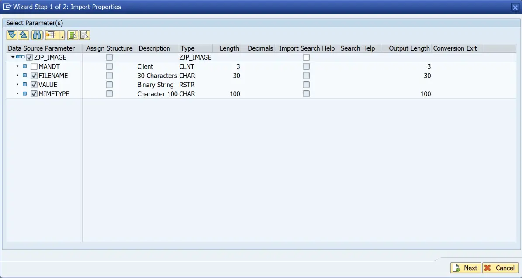Screen dimensions: 522x278
Task: Click the Cancel button
Action: (500, 268)
